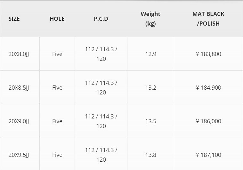
Task: Click the ¥ 183,800 price
Action: click(208, 54)
